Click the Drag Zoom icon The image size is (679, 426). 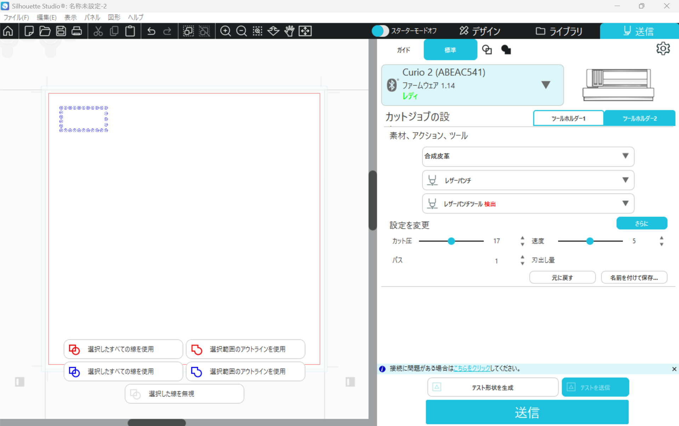[x=273, y=31]
